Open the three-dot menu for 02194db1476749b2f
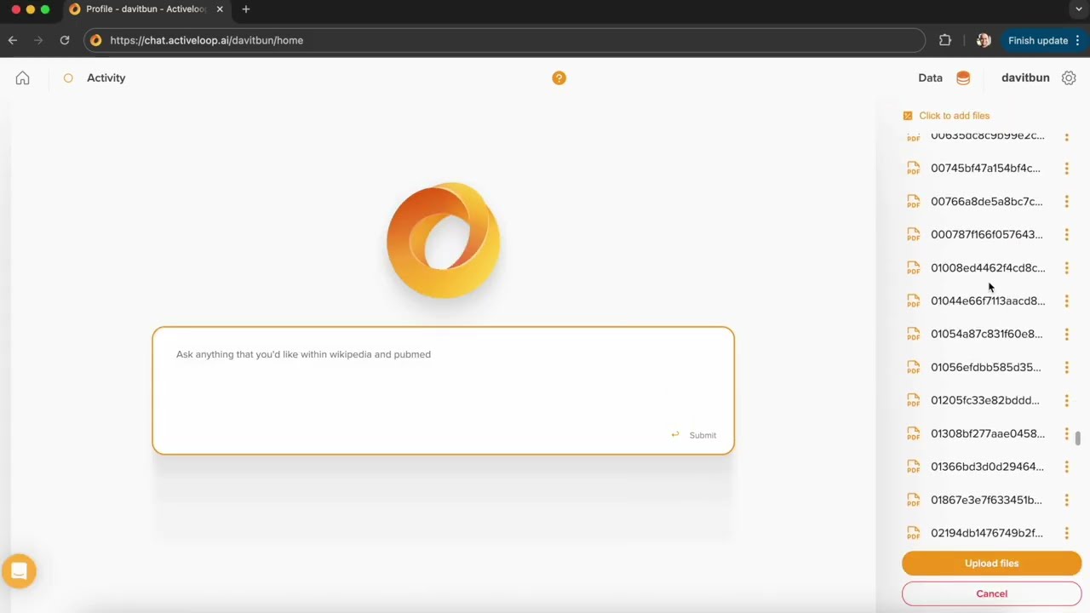1090x613 pixels. pyautogui.click(x=1067, y=532)
